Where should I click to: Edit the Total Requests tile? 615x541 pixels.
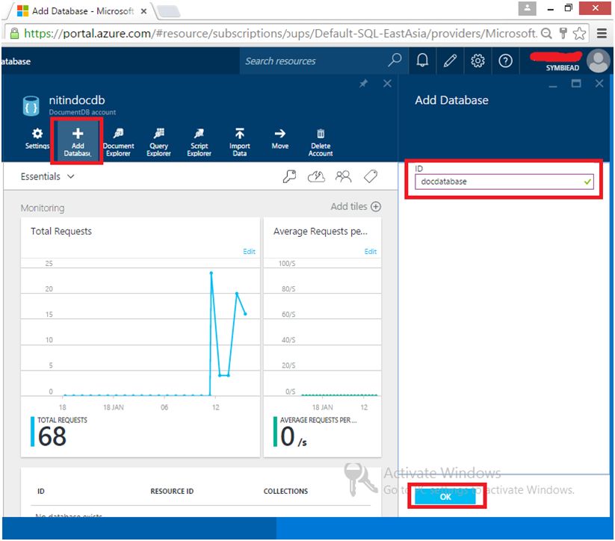249,252
